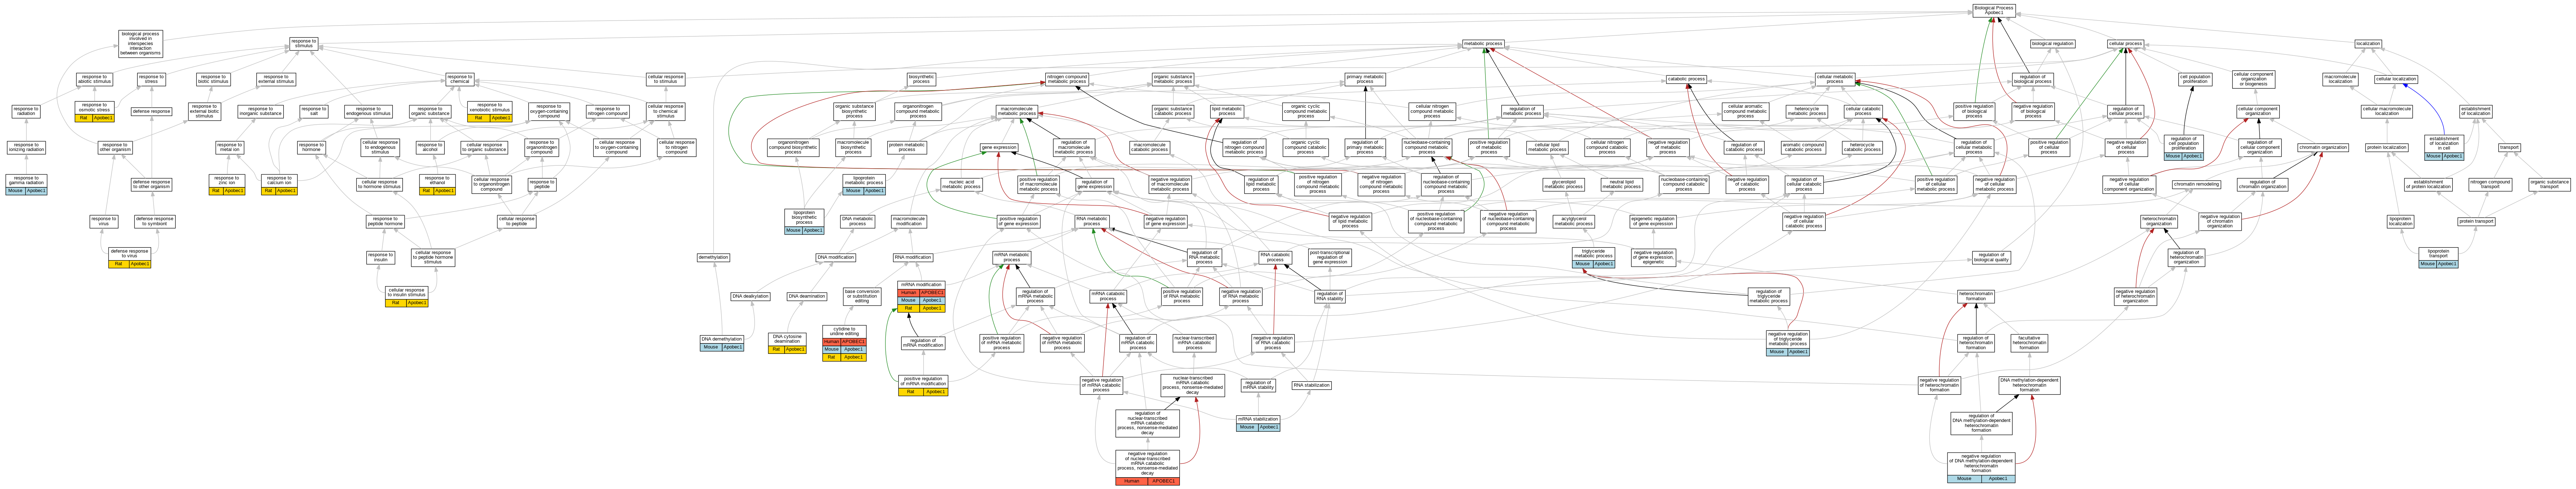Viewport: 2576px width, 489px height.
Task: Select the 'RNA stabilization' node
Action: tap(1311, 385)
